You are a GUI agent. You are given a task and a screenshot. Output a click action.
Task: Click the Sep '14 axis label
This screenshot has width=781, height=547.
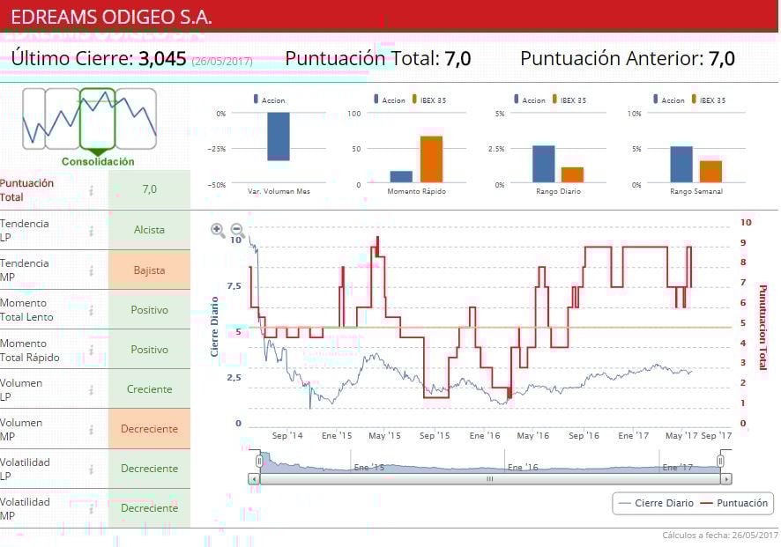pyautogui.click(x=287, y=435)
